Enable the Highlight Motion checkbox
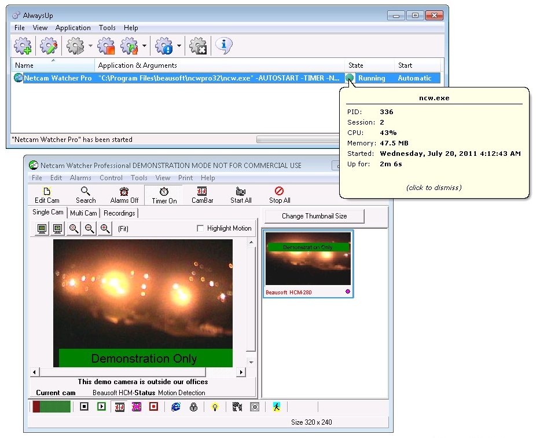The image size is (540, 438). (200, 228)
